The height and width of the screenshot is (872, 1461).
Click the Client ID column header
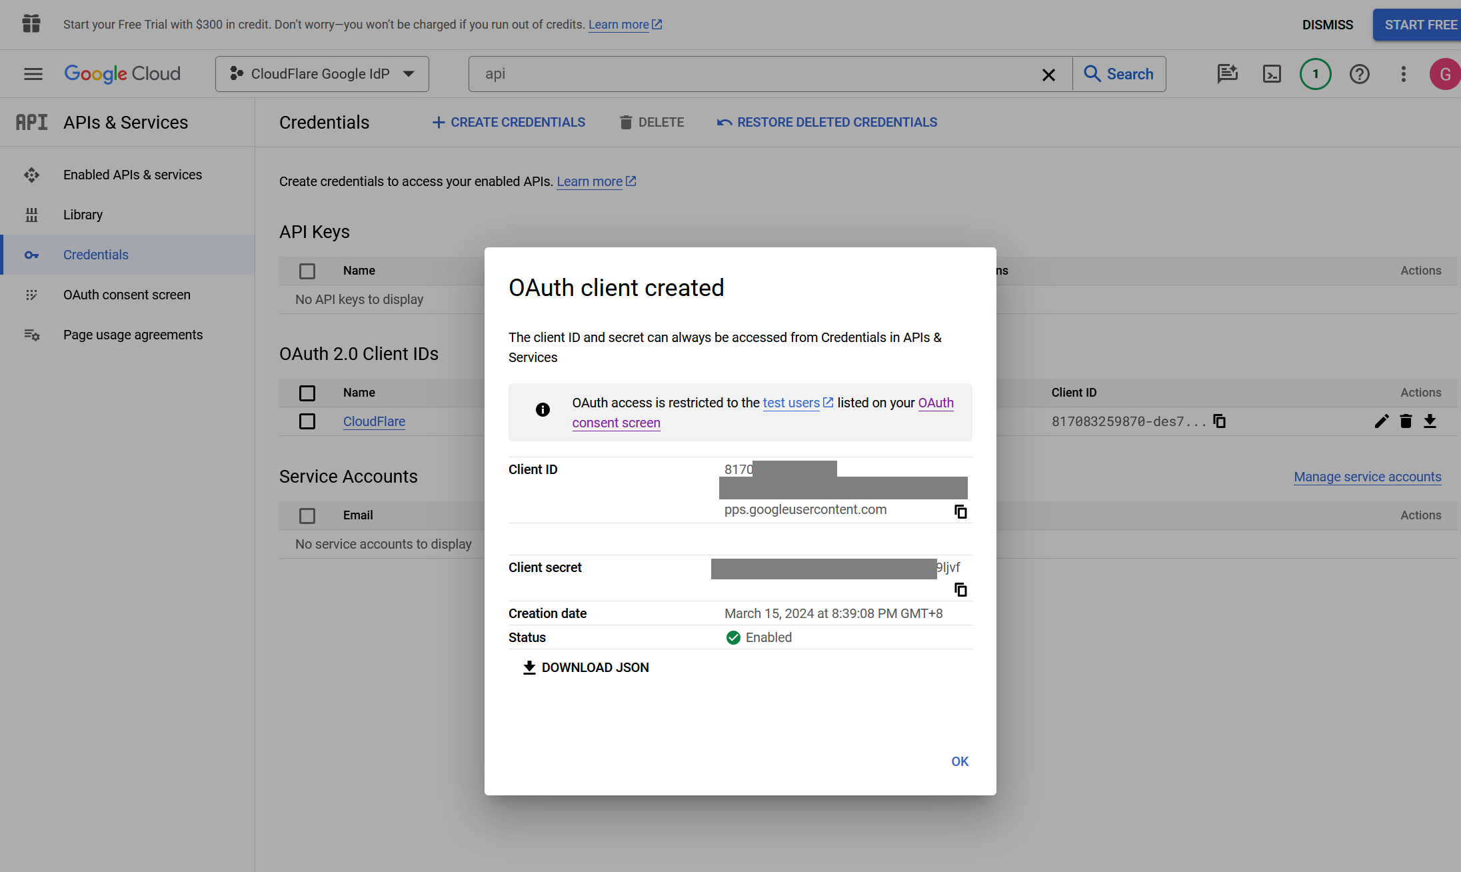tap(1074, 393)
